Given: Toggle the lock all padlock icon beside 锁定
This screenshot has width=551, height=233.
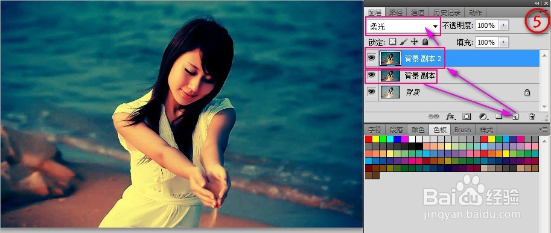Looking at the screenshot, I should point(425,42).
